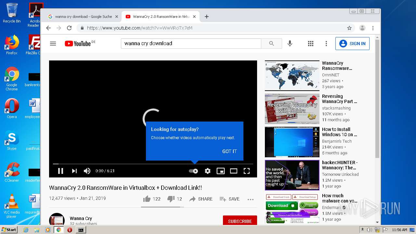Dismiss autoplay tip with GOT IT

coord(229,151)
